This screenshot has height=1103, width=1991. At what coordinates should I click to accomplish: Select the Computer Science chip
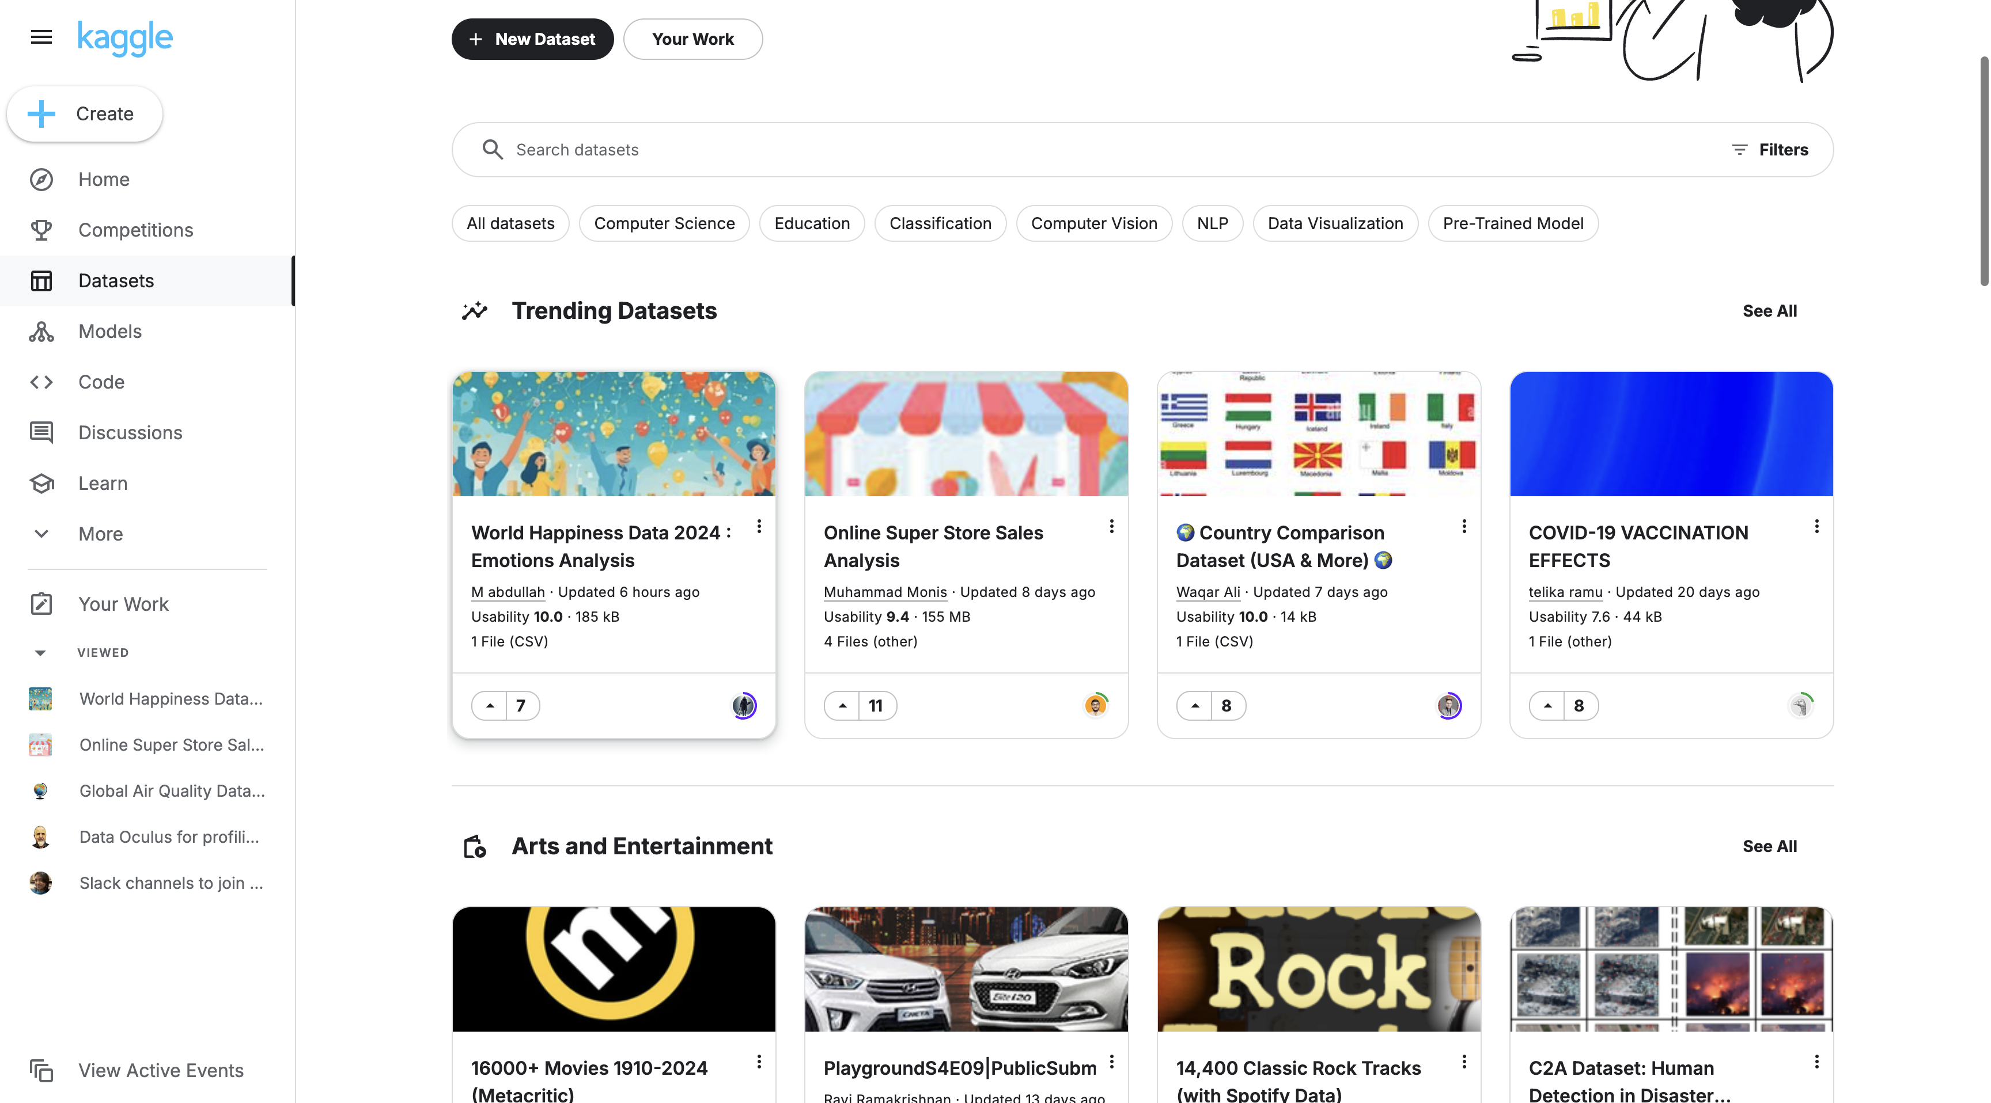coord(664,223)
